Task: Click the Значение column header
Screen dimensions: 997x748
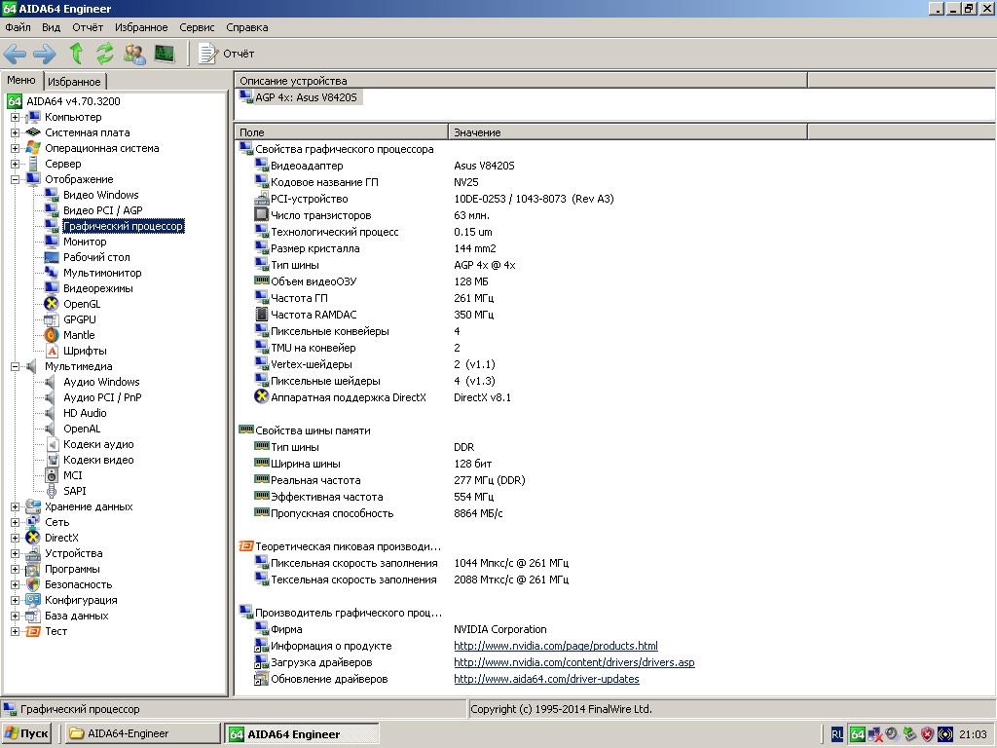Action: (x=628, y=132)
